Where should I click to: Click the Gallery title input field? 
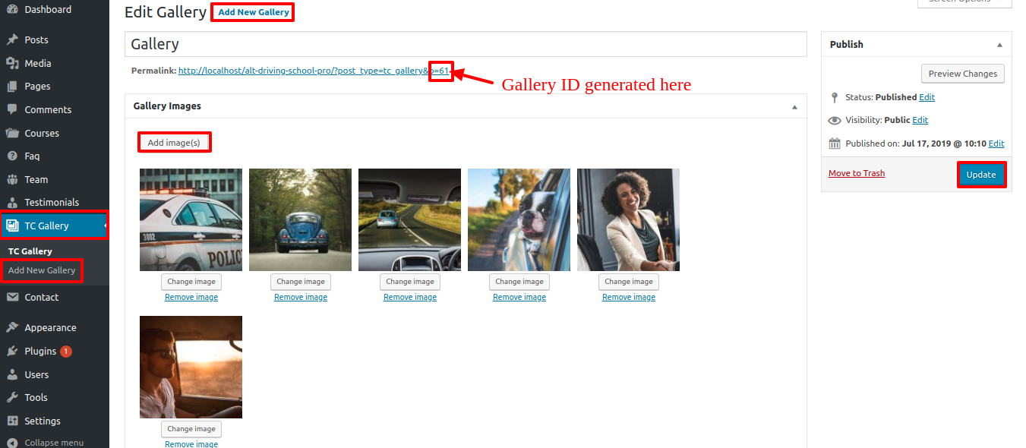[466, 44]
